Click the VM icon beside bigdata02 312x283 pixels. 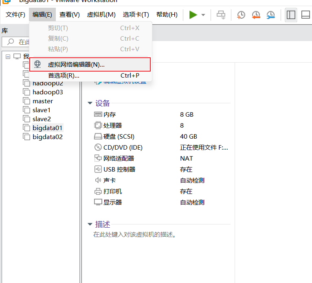pyautogui.click(x=26, y=137)
